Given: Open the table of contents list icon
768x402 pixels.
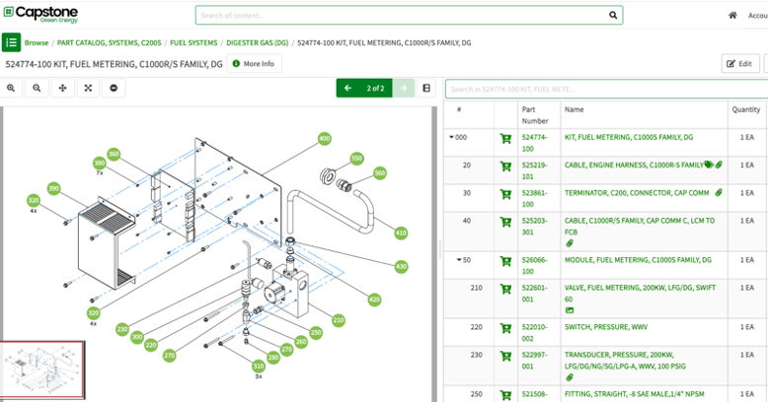Looking at the screenshot, I should [x=11, y=42].
